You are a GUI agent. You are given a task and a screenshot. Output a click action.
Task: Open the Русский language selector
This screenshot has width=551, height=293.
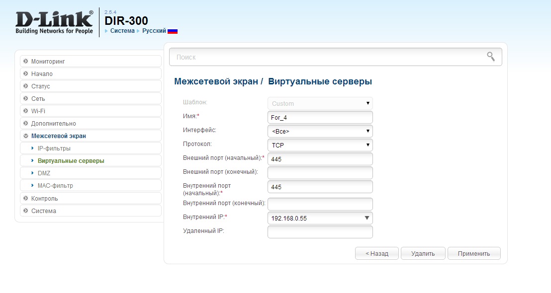point(154,31)
